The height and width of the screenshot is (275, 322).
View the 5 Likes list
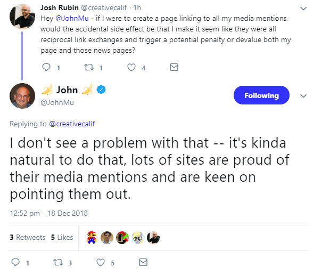click(62, 237)
